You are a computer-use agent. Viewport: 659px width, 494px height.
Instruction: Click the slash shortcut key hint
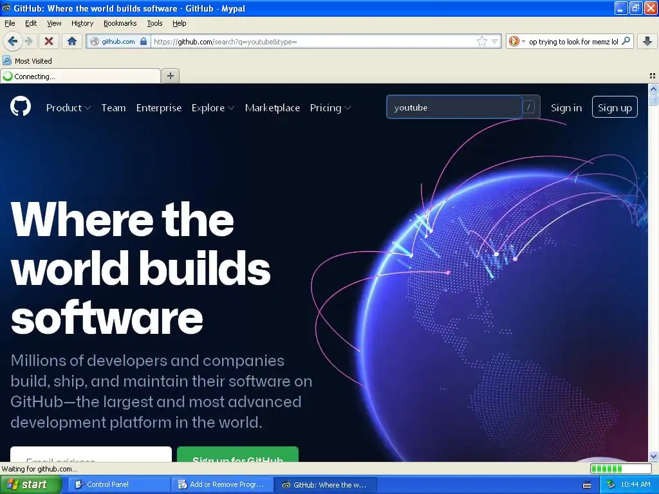[528, 107]
